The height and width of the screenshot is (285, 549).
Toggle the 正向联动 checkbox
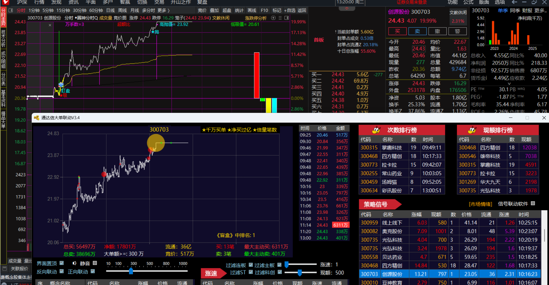tap(93, 271)
